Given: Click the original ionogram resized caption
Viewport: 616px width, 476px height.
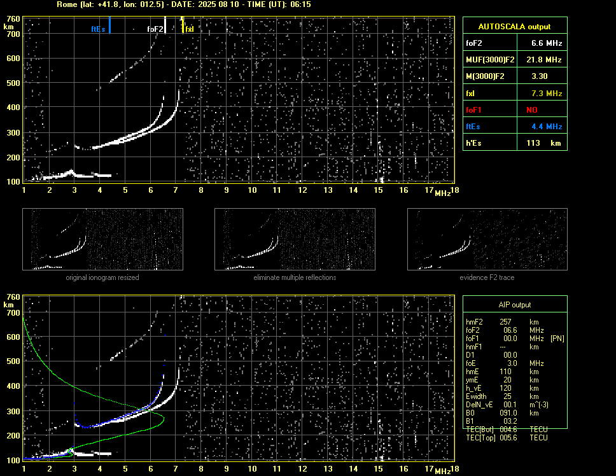Looking at the screenshot, I should pyautogui.click(x=102, y=277).
